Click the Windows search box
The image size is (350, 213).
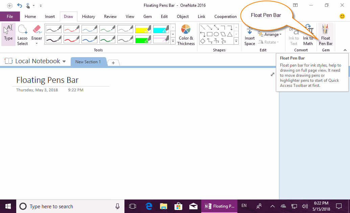pos(70,206)
